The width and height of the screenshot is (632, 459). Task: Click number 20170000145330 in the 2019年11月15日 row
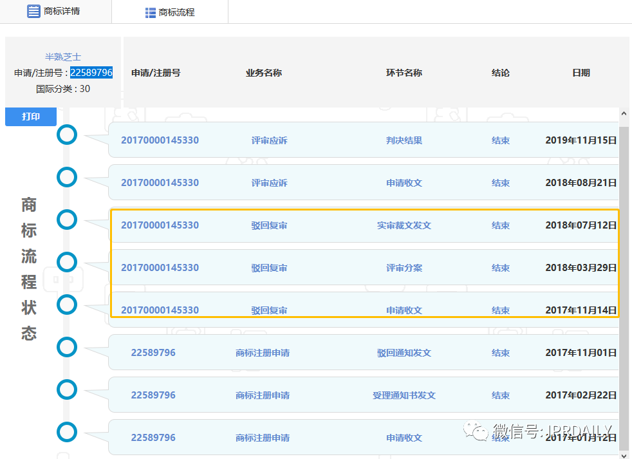click(160, 140)
